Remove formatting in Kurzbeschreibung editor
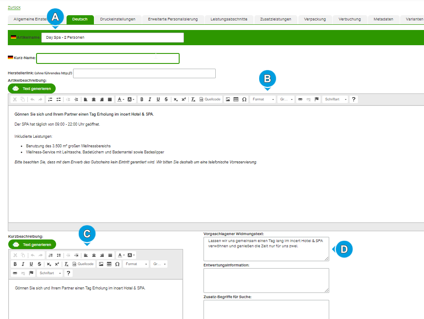The width and height of the screenshot is (424, 319). pyautogui.click(x=67, y=264)
